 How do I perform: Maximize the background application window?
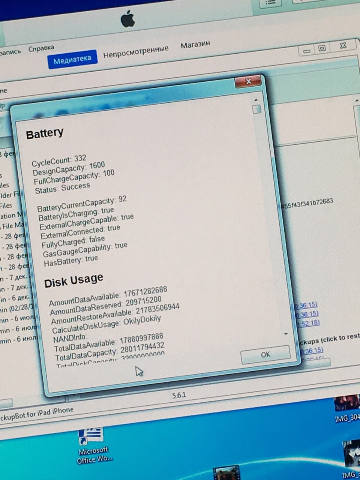322,48
